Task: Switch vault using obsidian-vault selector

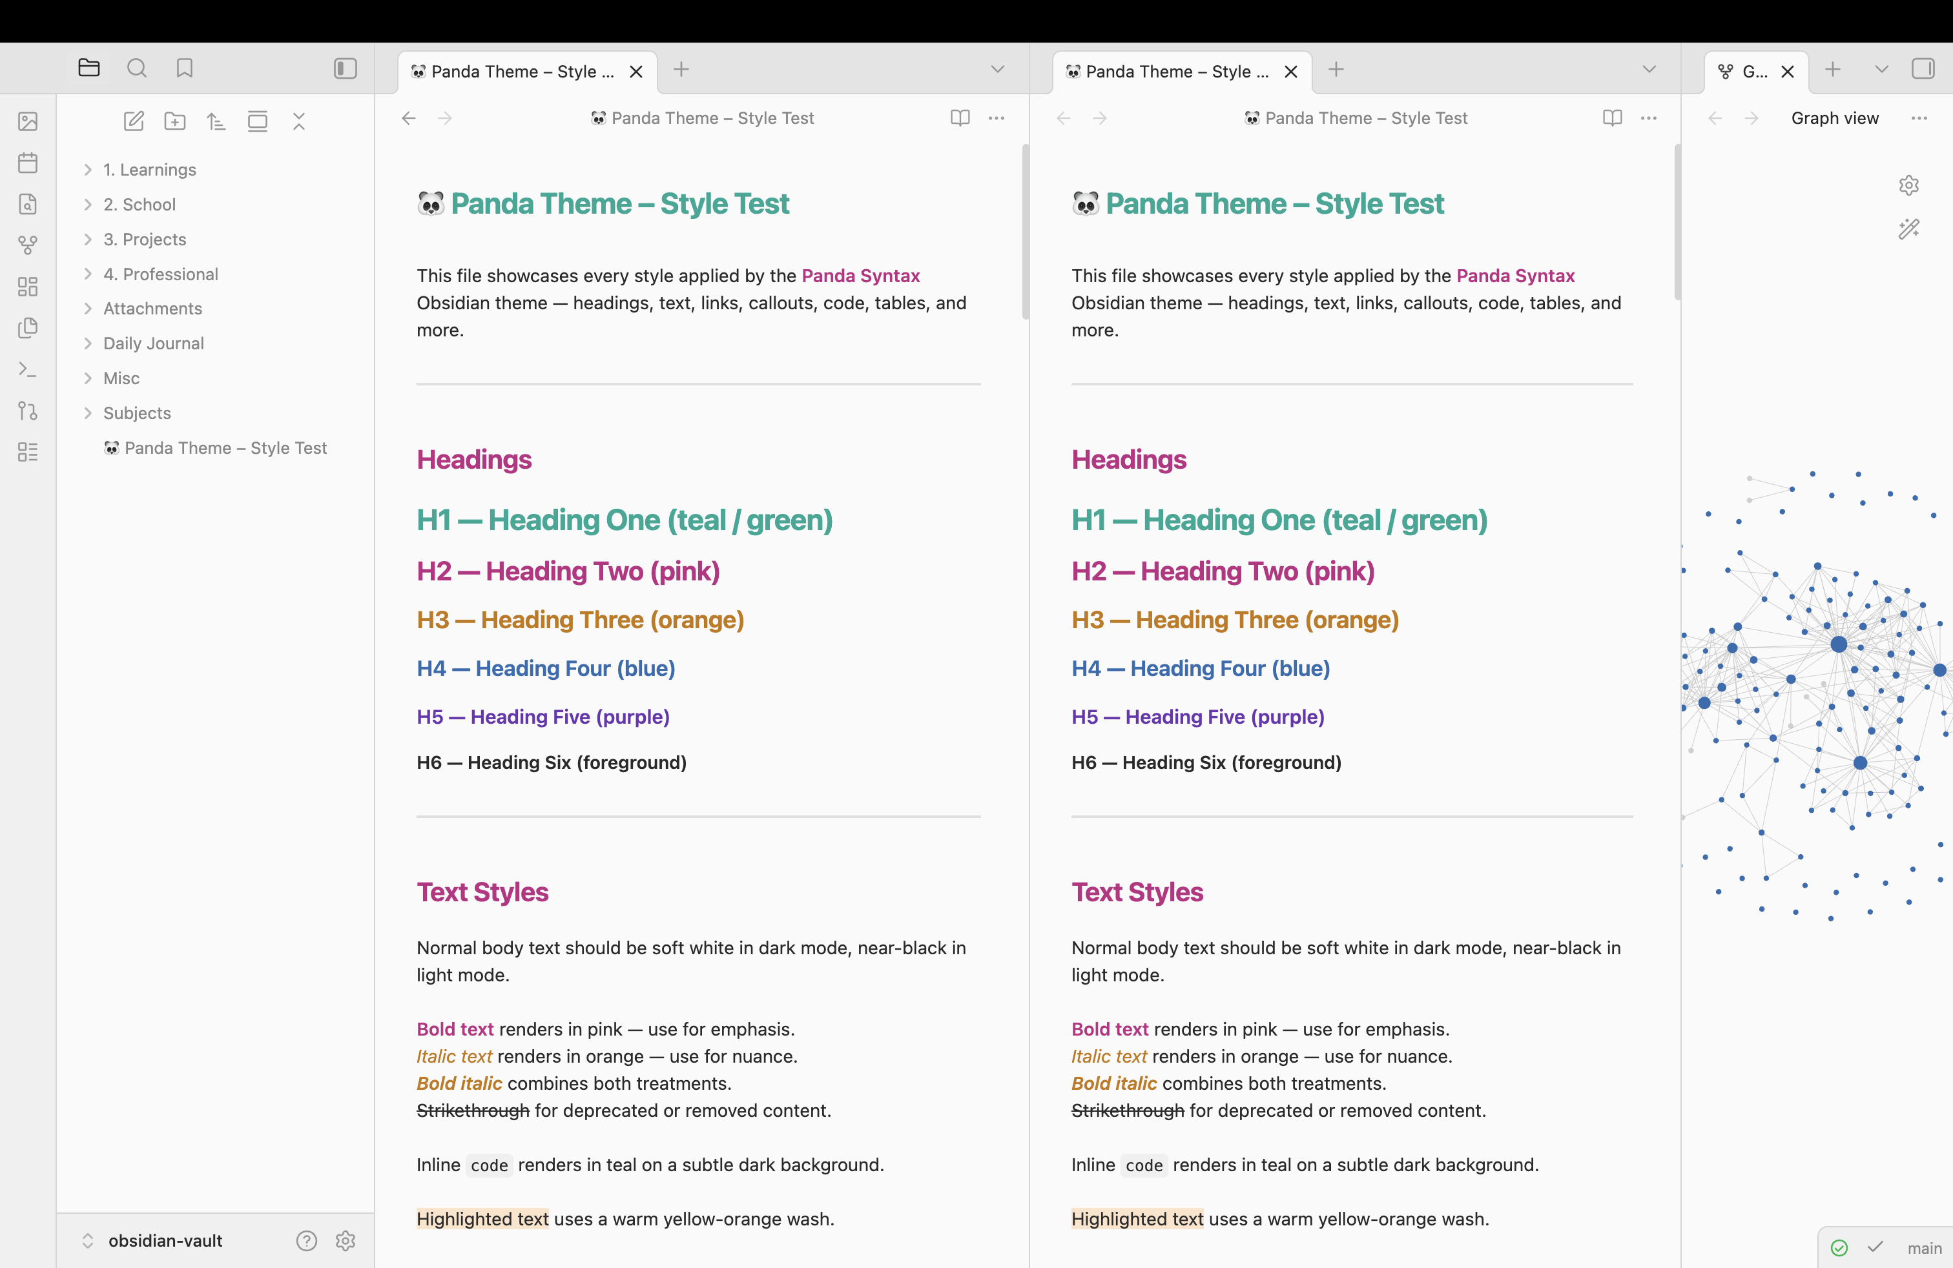Action: pos(152,1241)
